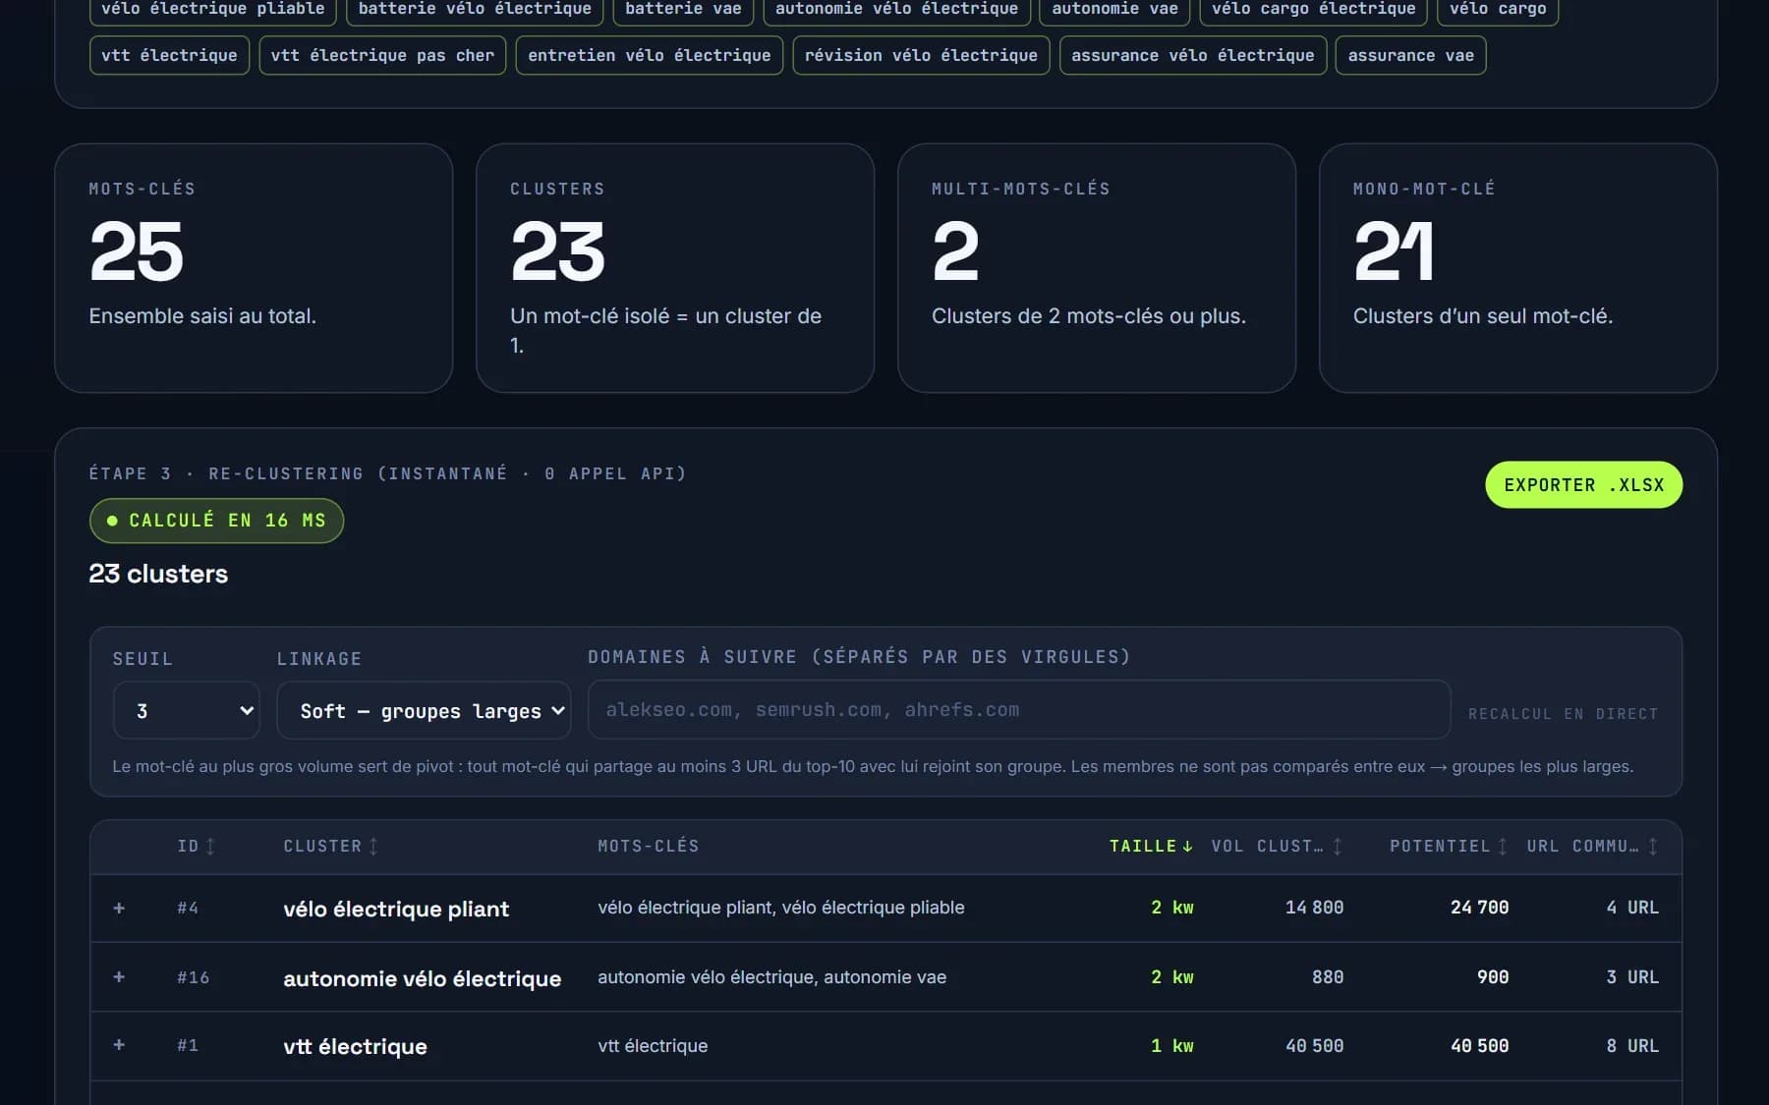The width and height of the screenshot is (1769, 1105).
Task: Click the Mots-clés column header
Action: point(649,846)
